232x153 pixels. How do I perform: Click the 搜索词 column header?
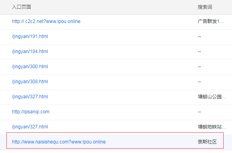[x=205, y=7]
